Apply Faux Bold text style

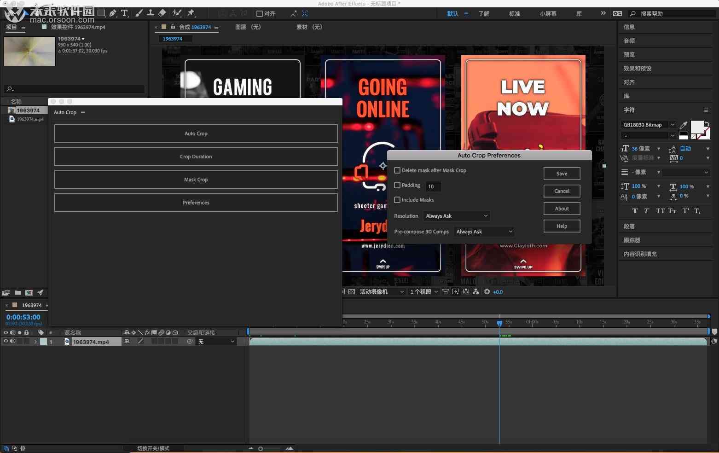[x=635, y=211]
